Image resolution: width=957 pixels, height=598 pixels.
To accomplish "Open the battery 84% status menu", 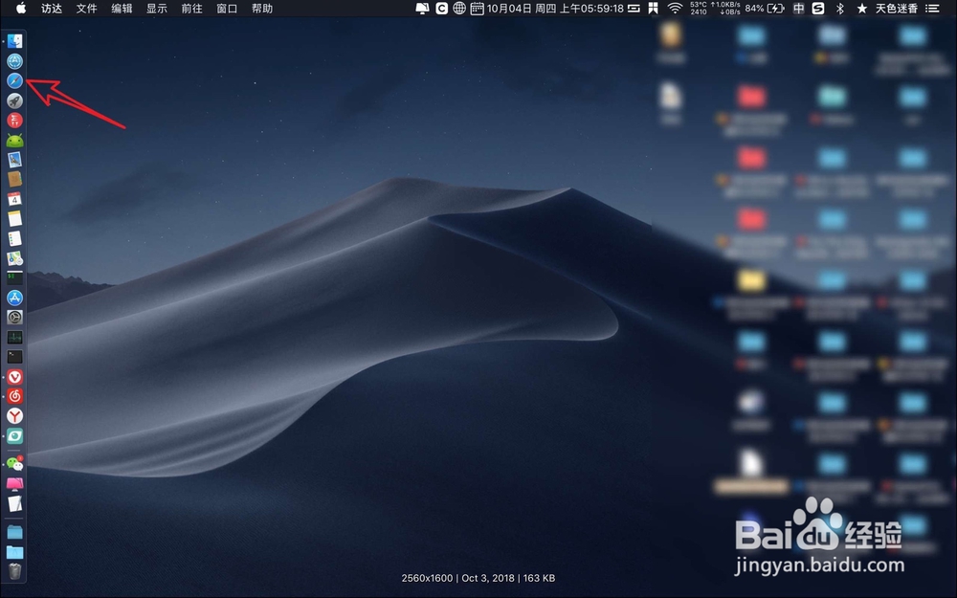I will click(765, 8).
